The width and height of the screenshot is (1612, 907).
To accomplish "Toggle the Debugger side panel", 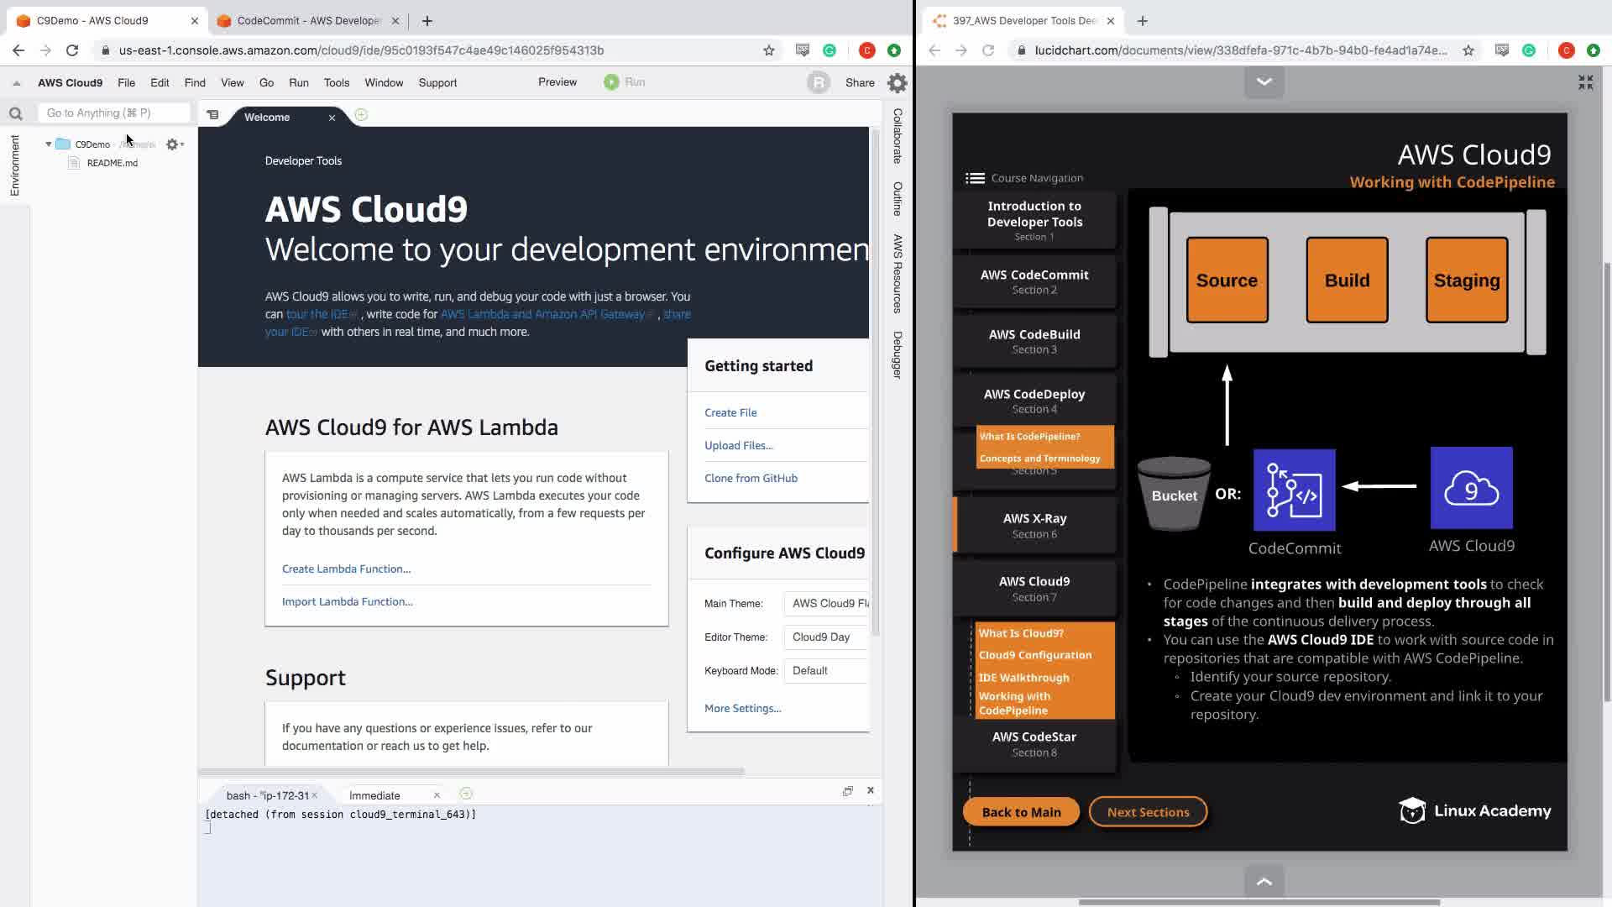I will (897, 354).
